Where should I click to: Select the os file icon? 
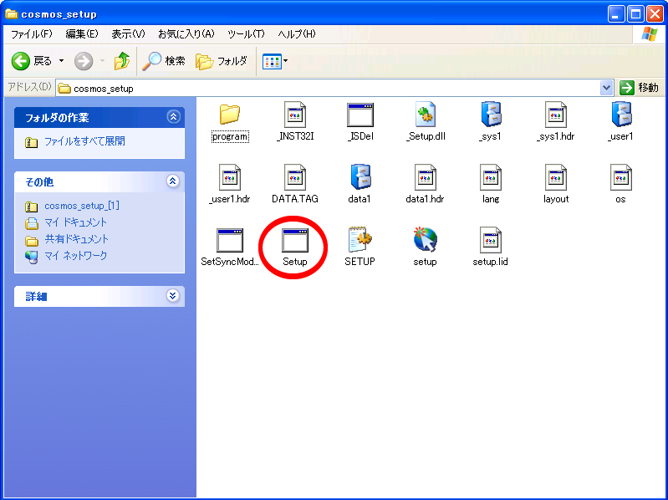click(620, 176)
